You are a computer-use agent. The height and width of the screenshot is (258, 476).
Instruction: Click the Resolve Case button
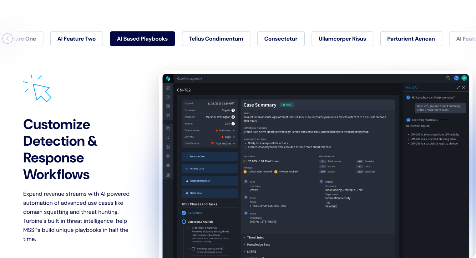pyautogui.click(x=210, y=169)
